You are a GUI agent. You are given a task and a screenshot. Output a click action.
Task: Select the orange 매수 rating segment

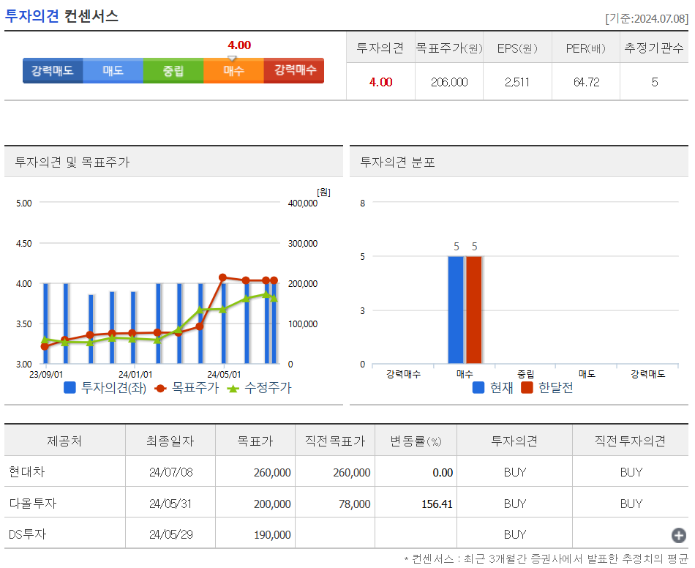point(233,70)
